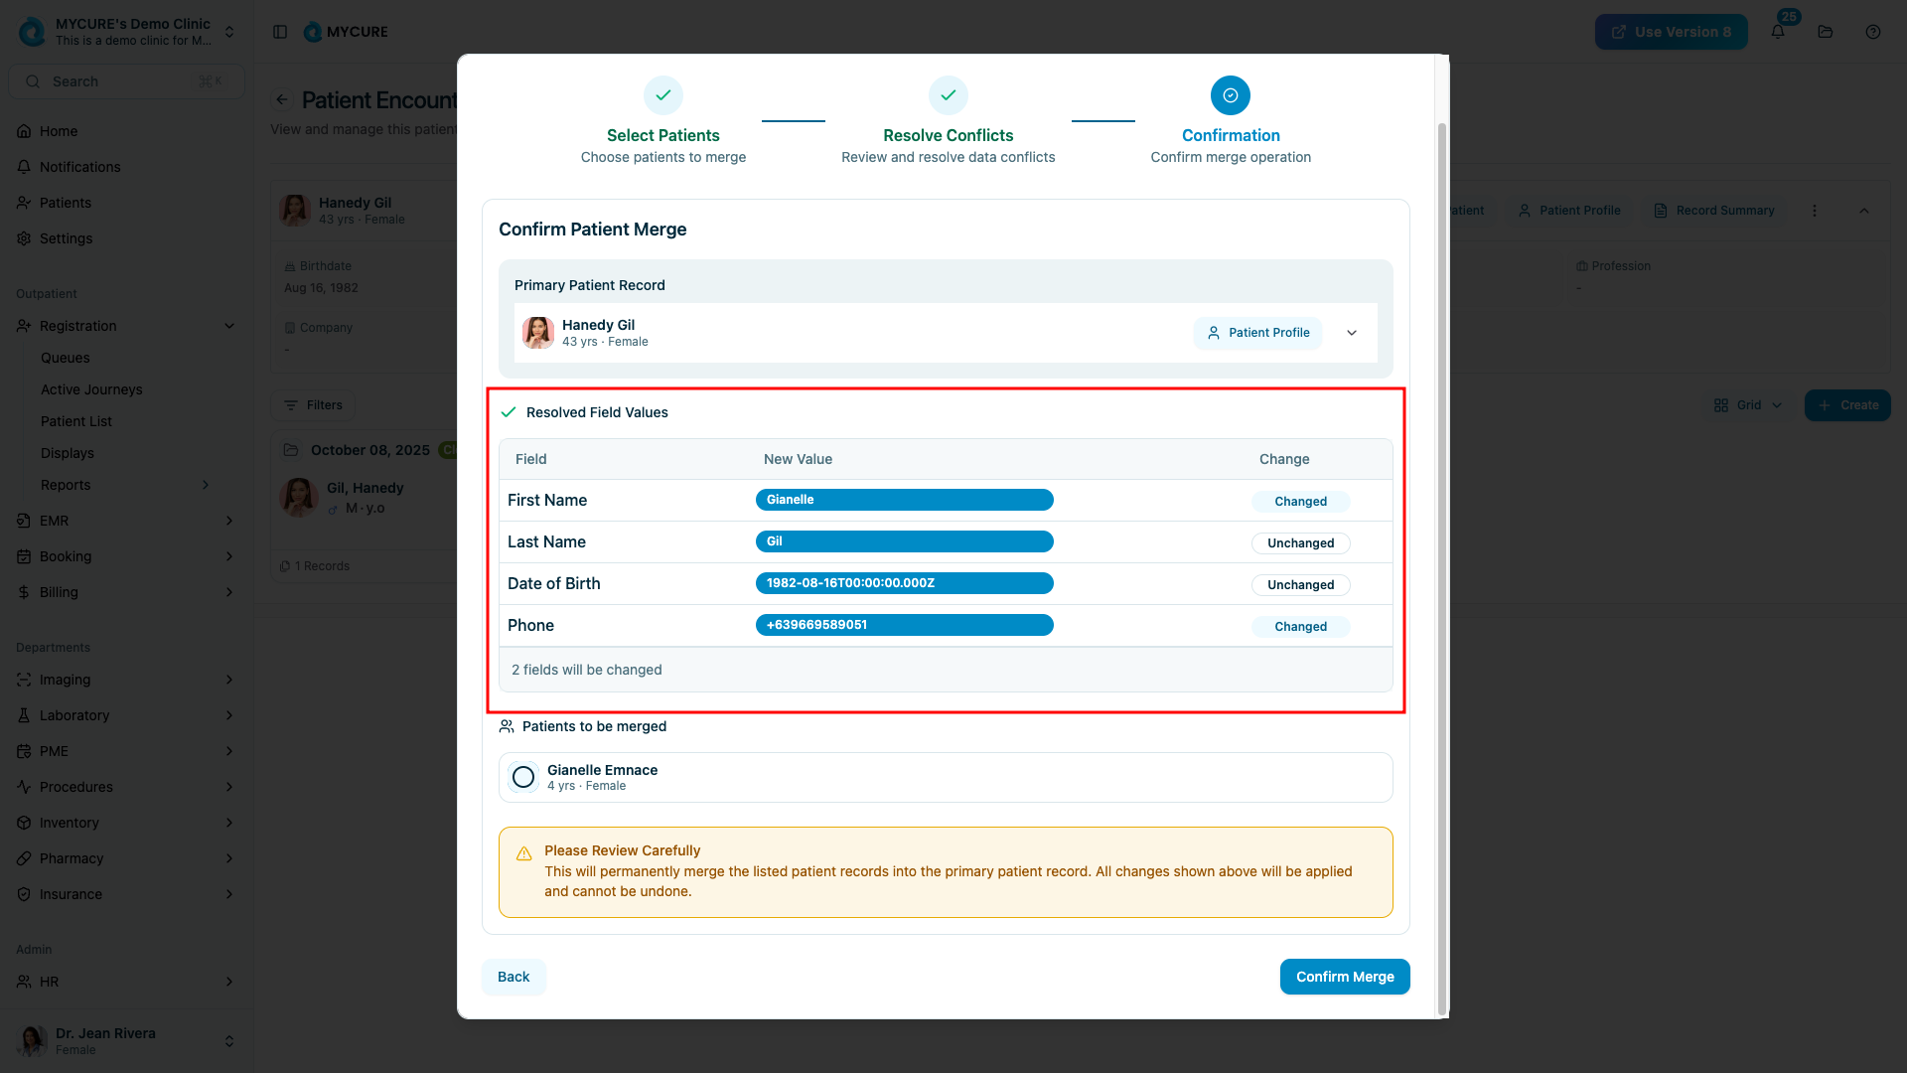Open the clinic switcher dropdown

coord(229,32)
